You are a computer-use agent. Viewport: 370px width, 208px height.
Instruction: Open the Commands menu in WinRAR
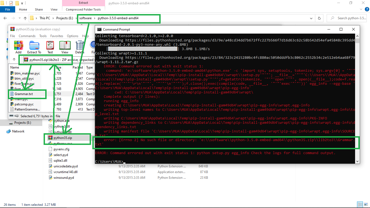[x=27, y=36]
